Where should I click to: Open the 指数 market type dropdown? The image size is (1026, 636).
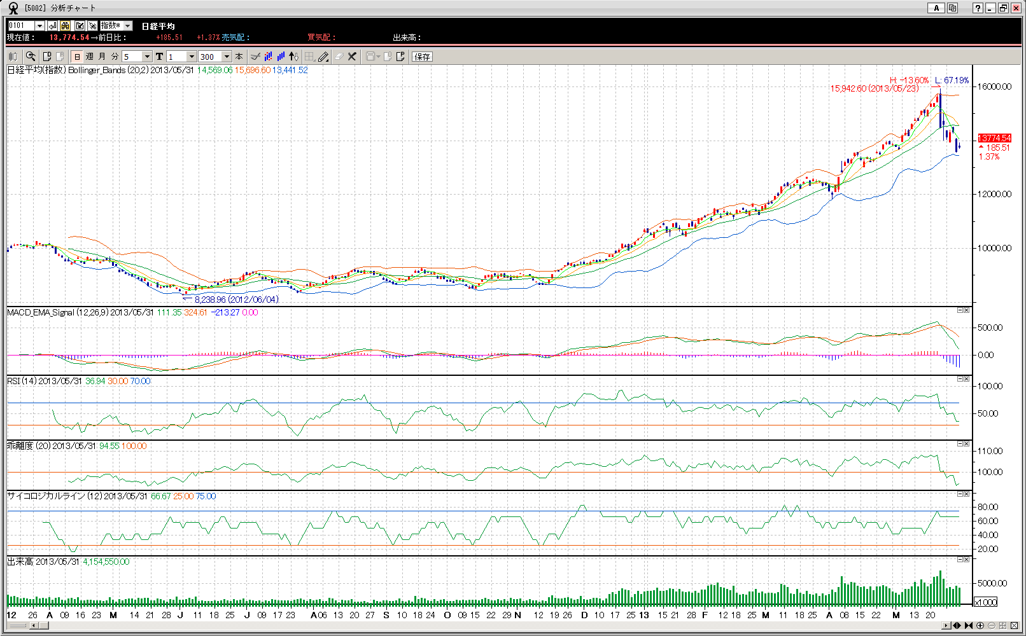click(127, 25)
